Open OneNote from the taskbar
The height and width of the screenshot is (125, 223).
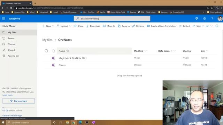pos(93,123)
